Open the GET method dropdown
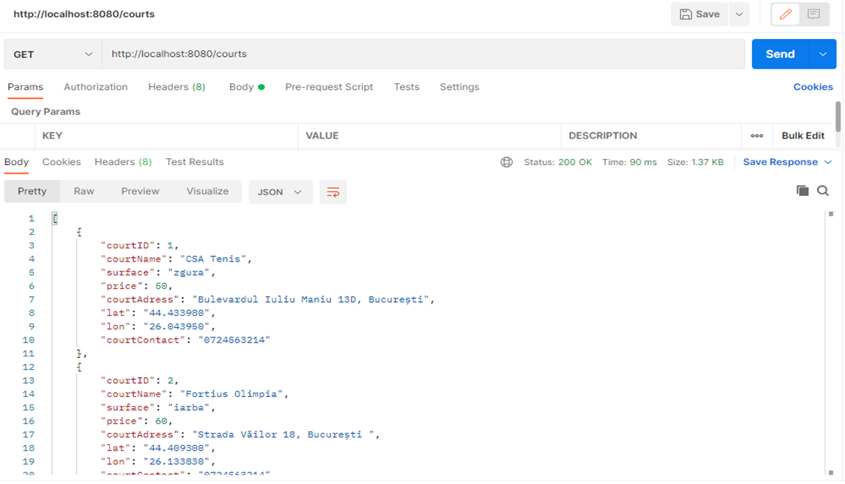 pos(51,54)
